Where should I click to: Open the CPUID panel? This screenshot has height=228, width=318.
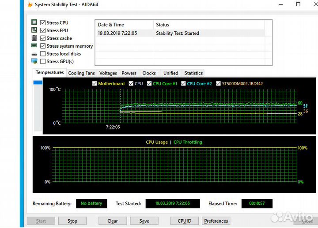pyautogui.click(x=185, y=221)
